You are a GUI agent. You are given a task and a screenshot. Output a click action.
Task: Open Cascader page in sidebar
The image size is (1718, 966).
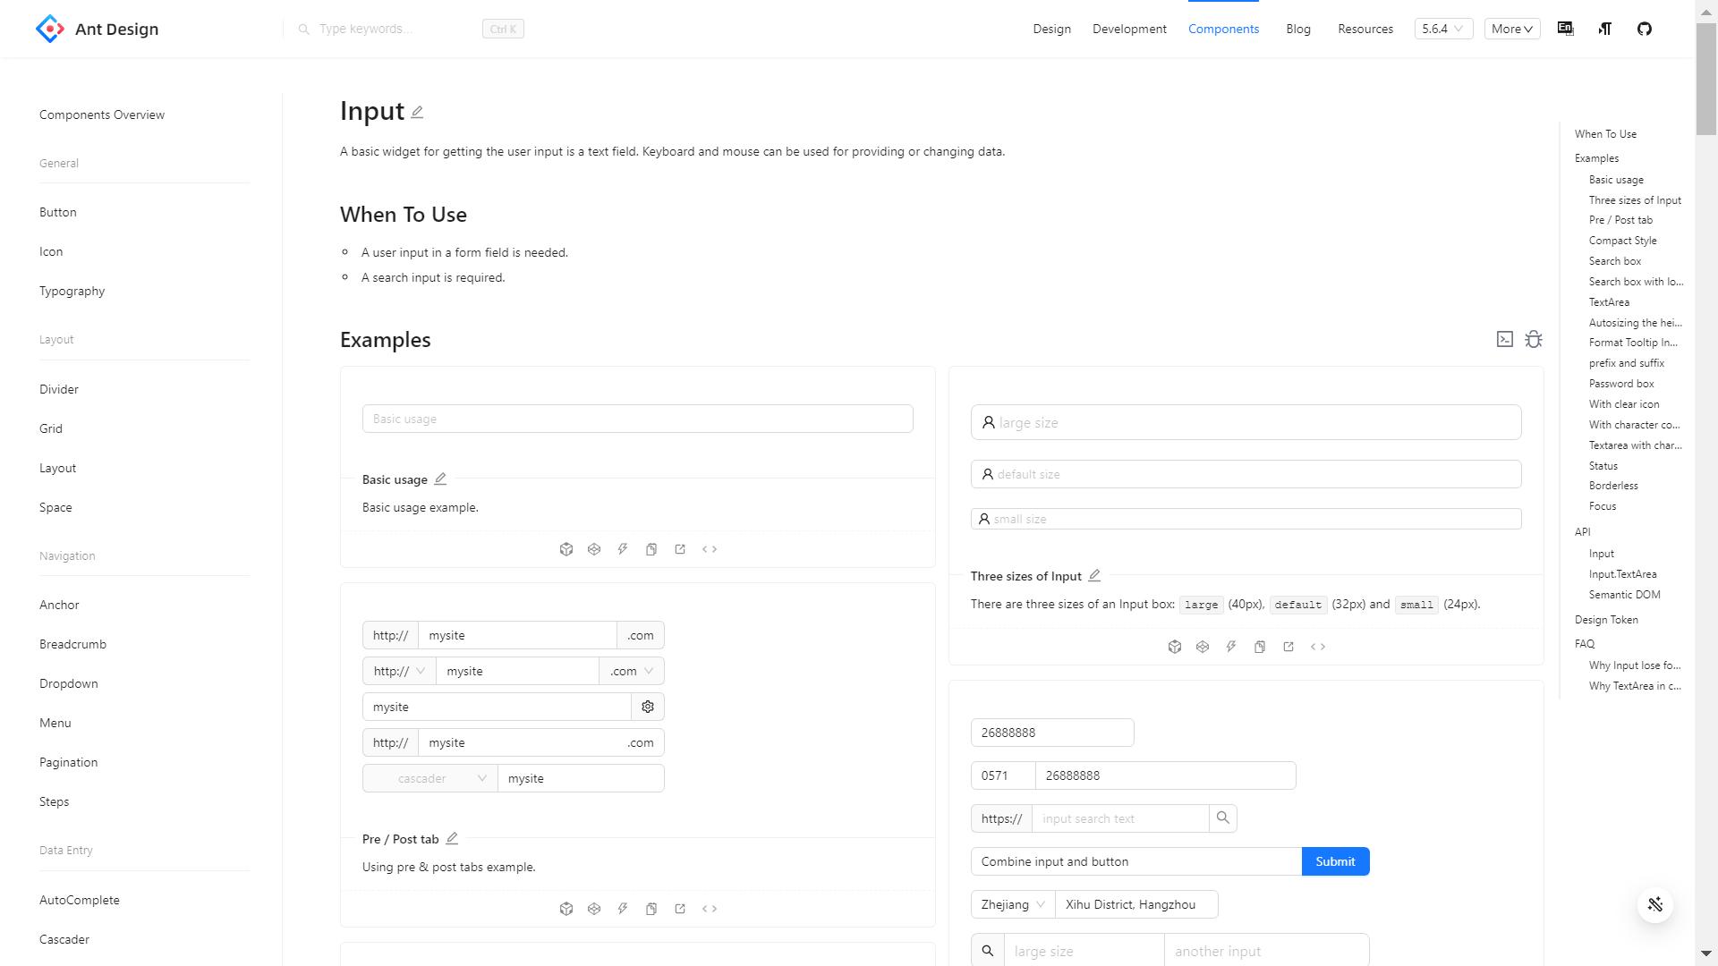pyautogui.click(x=64, y=939)
